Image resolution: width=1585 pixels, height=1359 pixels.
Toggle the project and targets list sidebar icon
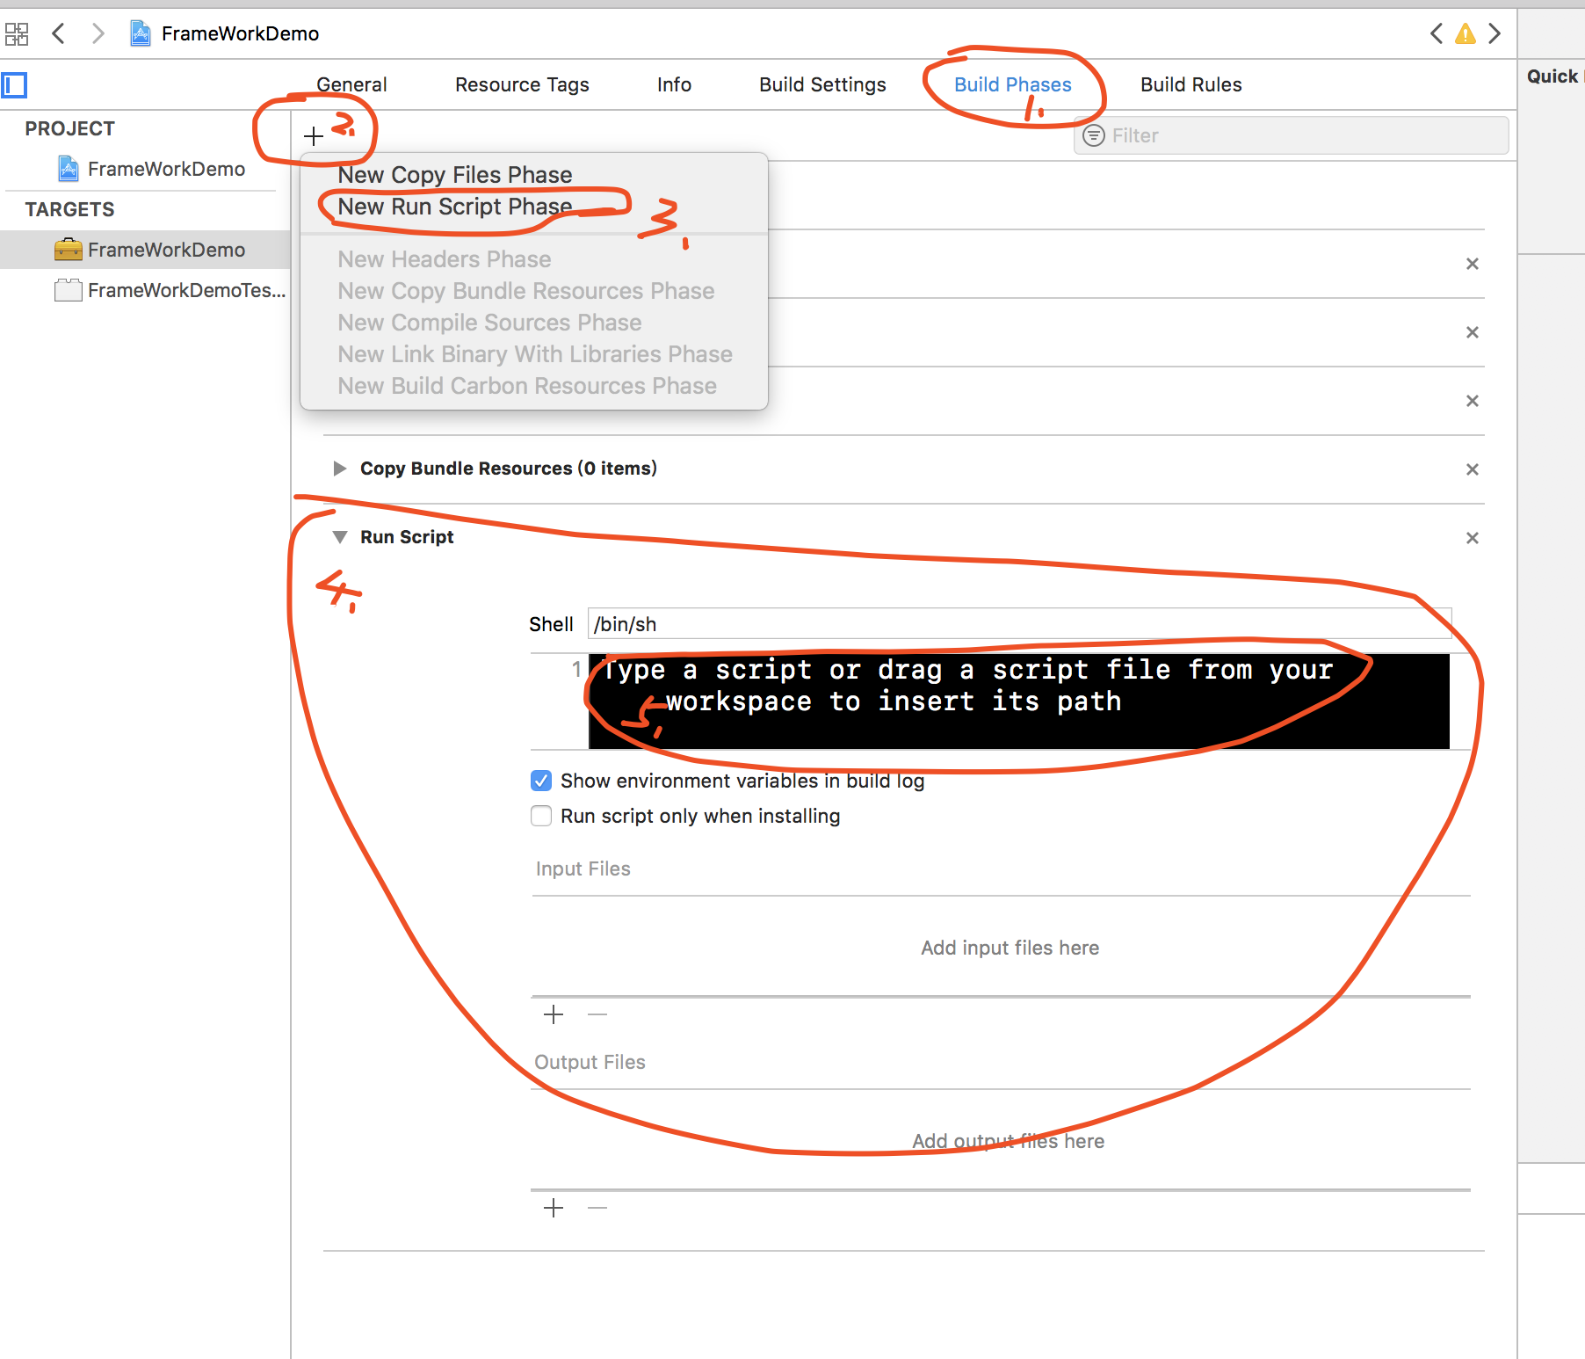(15, 85)
